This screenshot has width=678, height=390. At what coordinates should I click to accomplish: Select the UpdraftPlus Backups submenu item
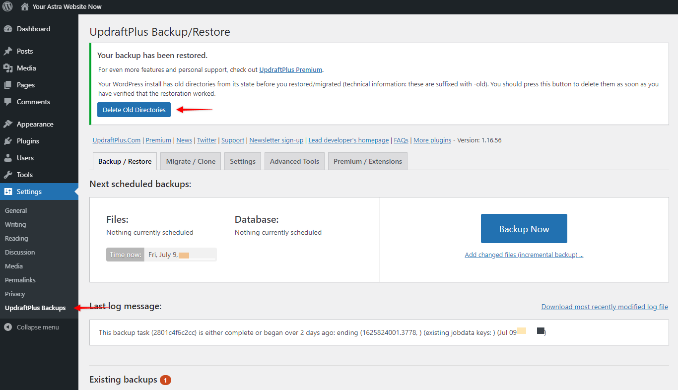tap(35, 308)
